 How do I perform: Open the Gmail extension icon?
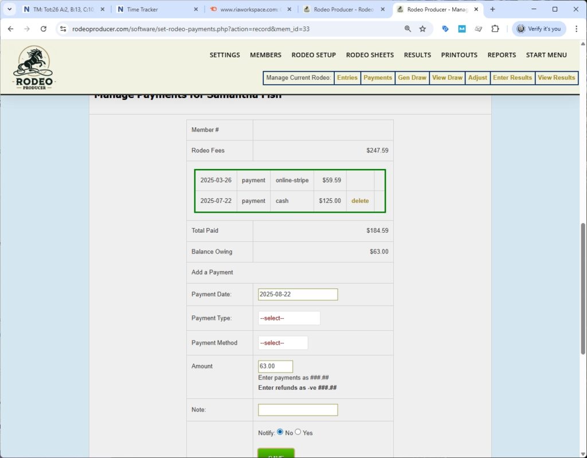click(461, 29)
